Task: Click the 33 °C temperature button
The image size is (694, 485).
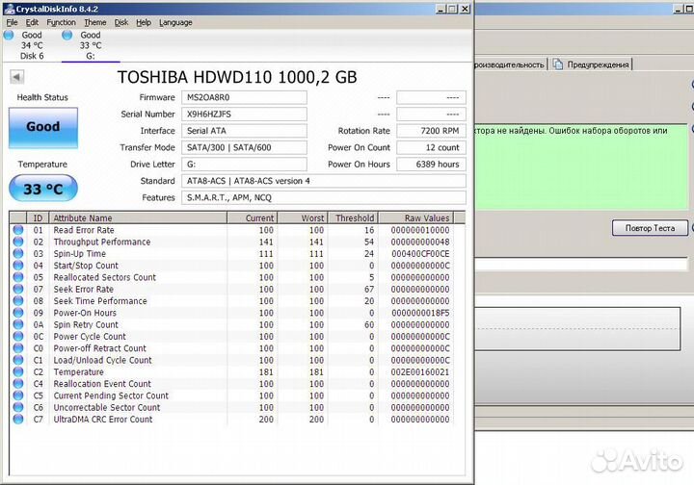Action: click(x=42, y=189)
